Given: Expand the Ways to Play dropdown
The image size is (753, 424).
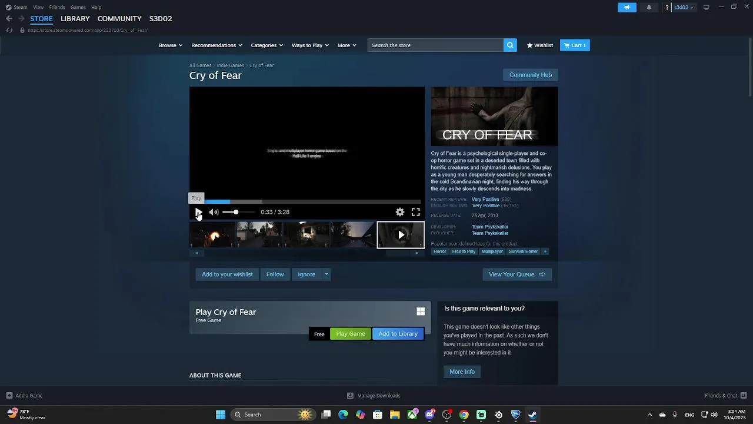Looking at the screenshot, I should click(x=311, y=45).
